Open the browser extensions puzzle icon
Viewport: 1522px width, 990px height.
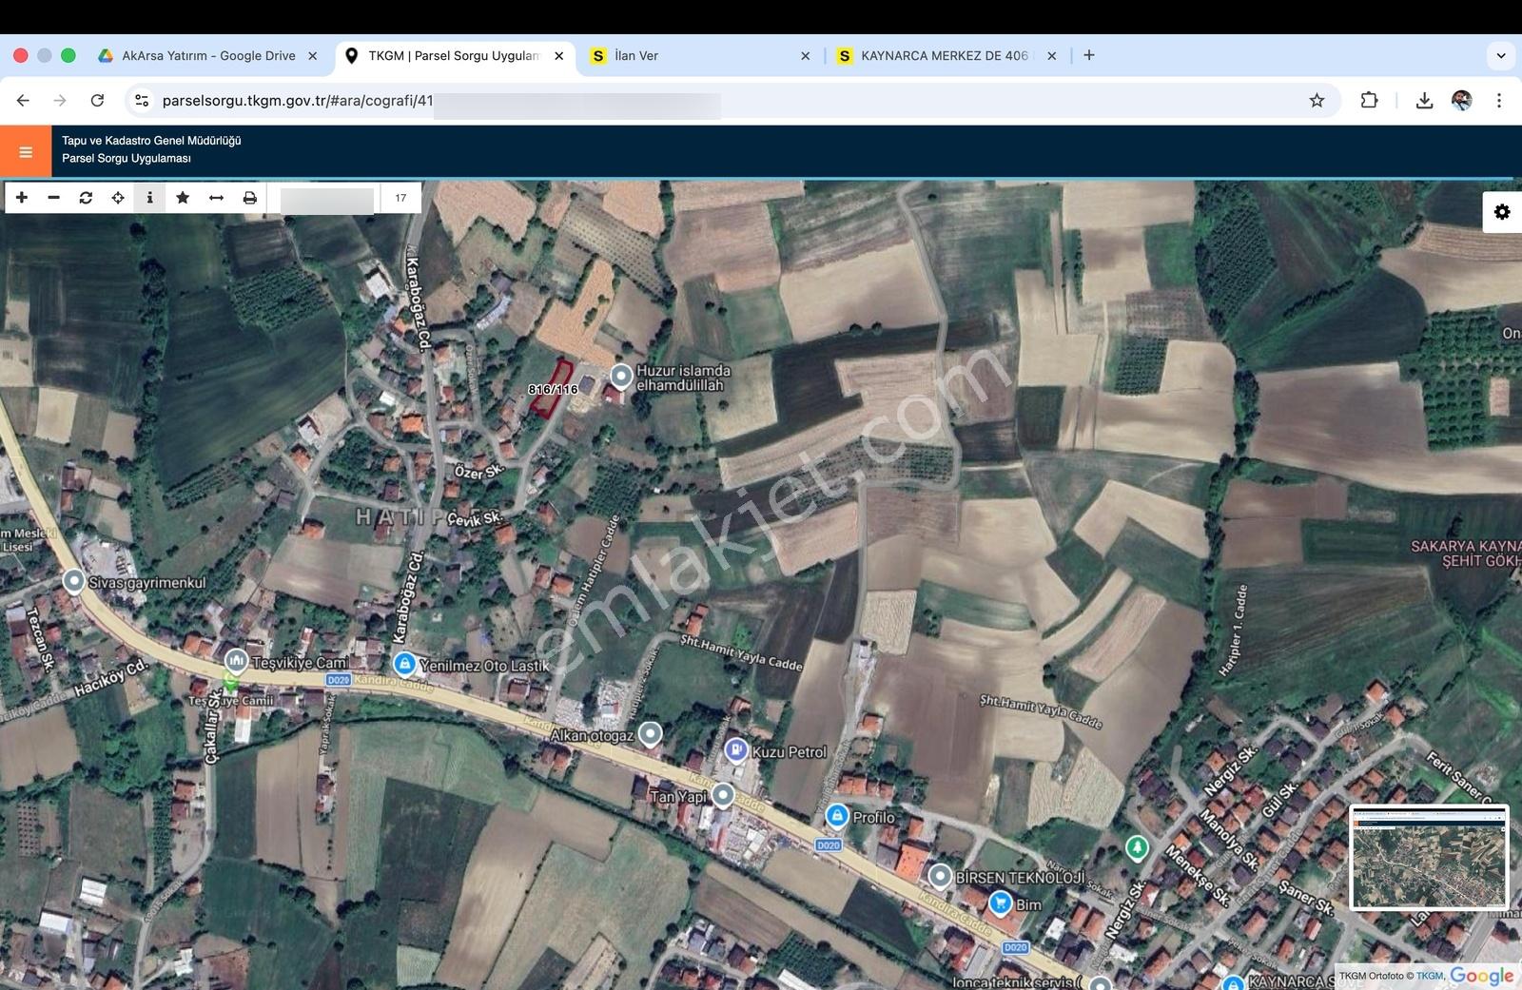pos(1369,100)
